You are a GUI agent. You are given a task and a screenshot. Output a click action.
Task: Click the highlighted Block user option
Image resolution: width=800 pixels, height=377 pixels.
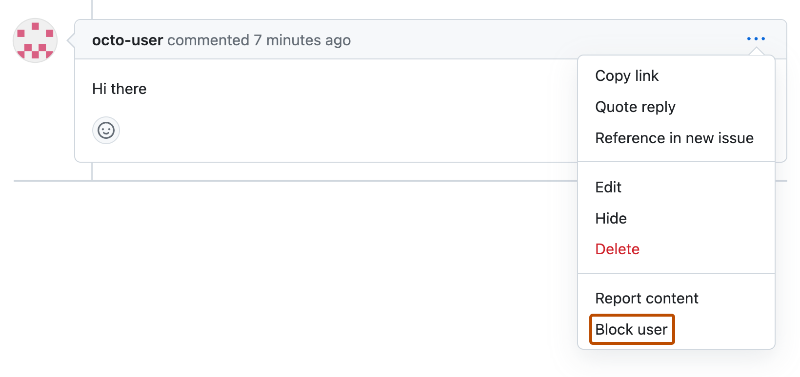[632, 329]
